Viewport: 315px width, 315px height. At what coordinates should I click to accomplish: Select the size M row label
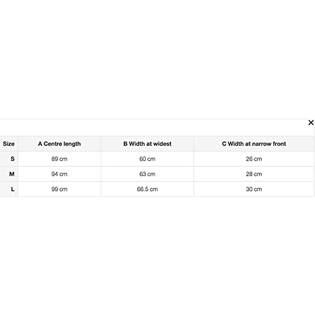12,174
